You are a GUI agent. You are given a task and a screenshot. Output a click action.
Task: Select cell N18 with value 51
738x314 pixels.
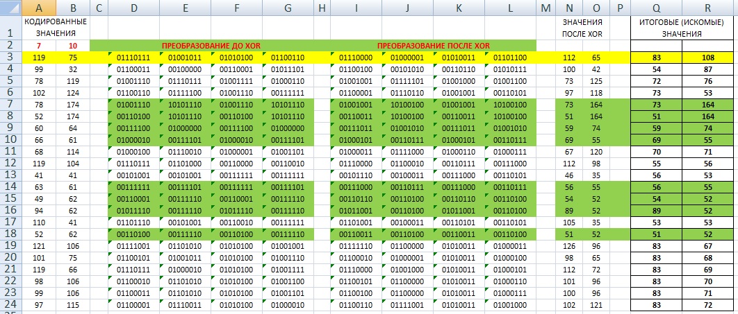(569, 234)
